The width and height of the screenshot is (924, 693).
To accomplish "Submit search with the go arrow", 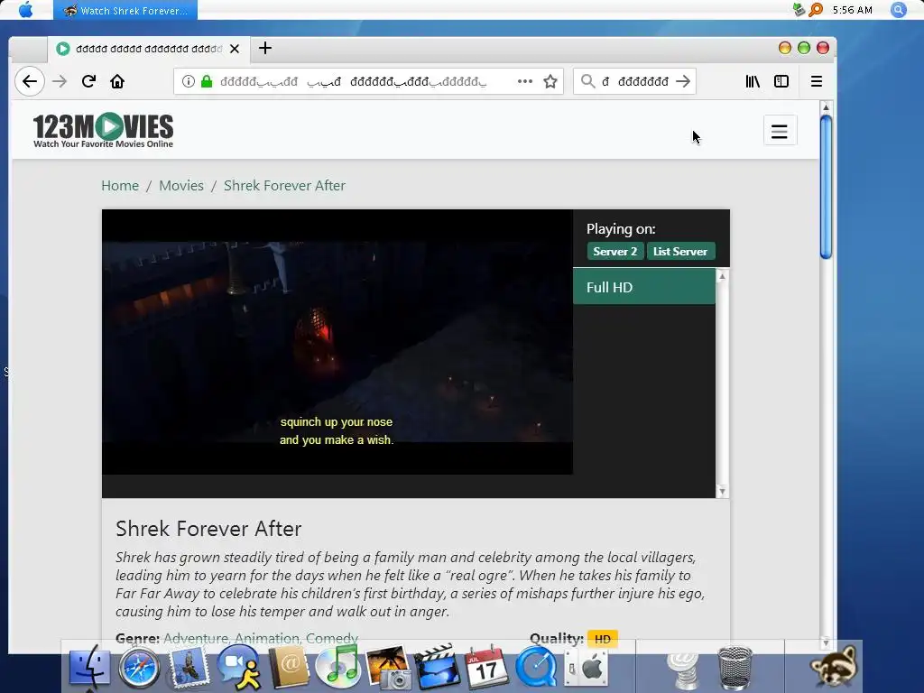I will 683,81.
